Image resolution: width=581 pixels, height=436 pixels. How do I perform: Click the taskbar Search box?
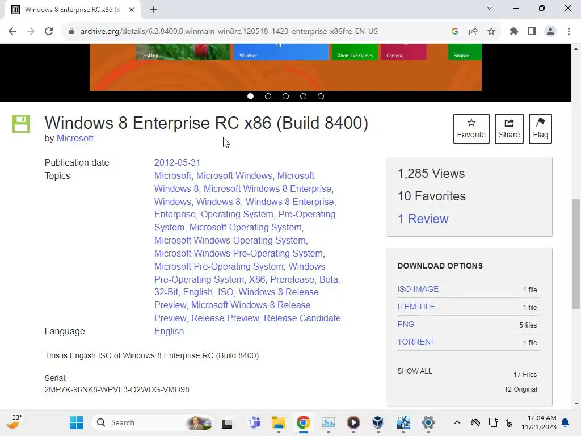[152, 422]
